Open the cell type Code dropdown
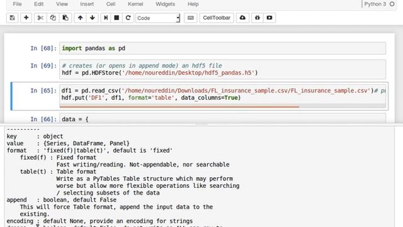Viewport: 403px width, 227px height. (x=158, y=18)
